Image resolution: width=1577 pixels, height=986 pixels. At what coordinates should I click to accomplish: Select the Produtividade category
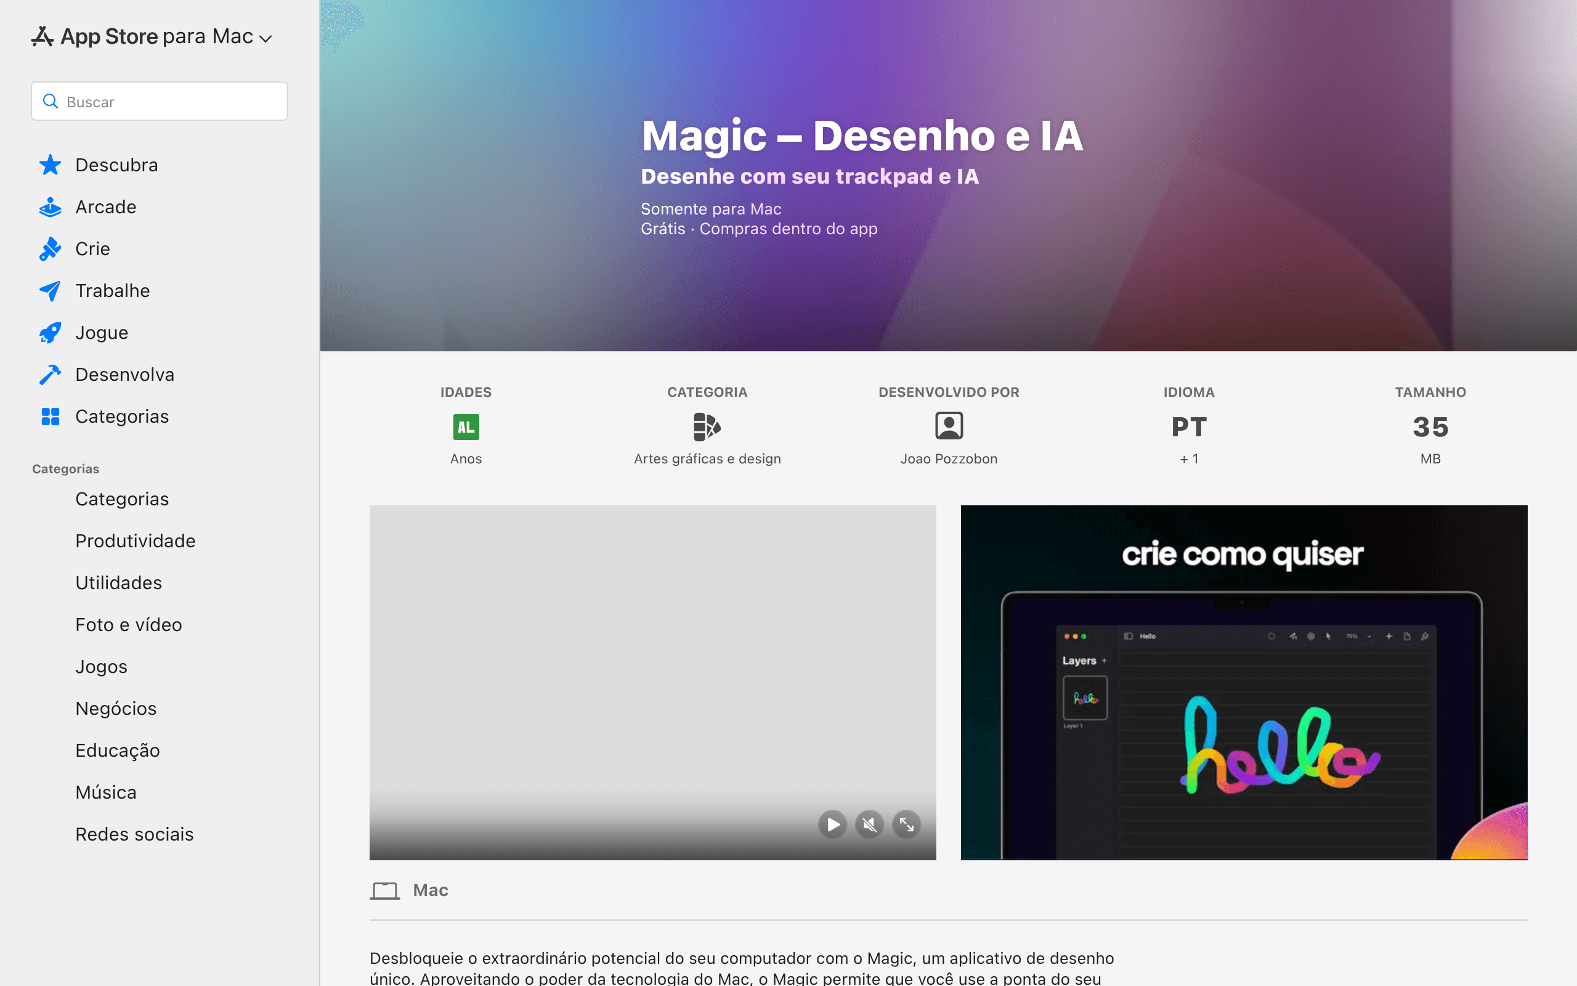[x=135, y=540]
